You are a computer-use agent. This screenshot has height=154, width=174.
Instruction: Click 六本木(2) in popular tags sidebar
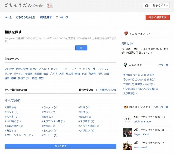(x=129, y=84)
